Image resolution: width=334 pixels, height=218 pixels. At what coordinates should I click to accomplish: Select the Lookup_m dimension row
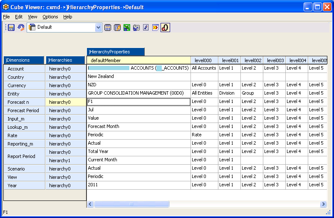pyautogui.click(x=25, y=127)
